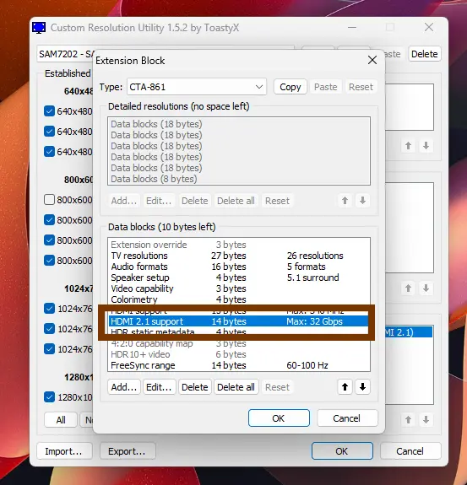Minimize the Custom Resolution Utility window

pos(352,27)
